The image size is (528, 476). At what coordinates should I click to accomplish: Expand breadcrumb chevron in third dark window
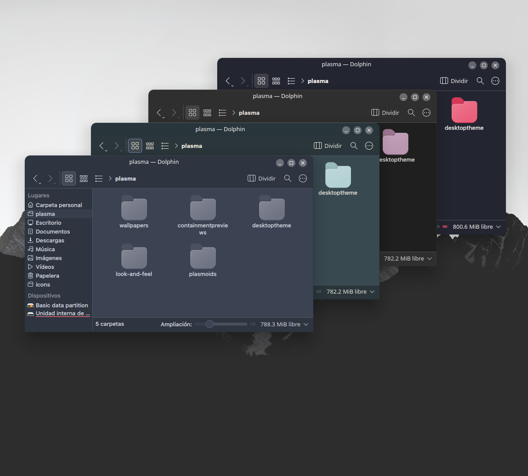[234, 113]
